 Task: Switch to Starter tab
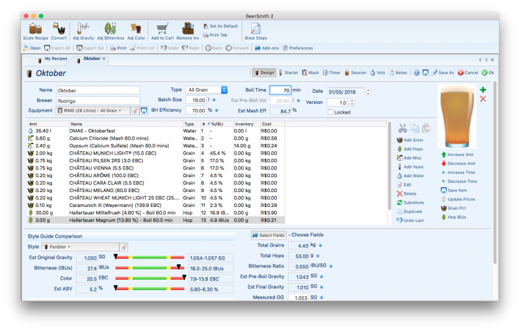[288, 73]
